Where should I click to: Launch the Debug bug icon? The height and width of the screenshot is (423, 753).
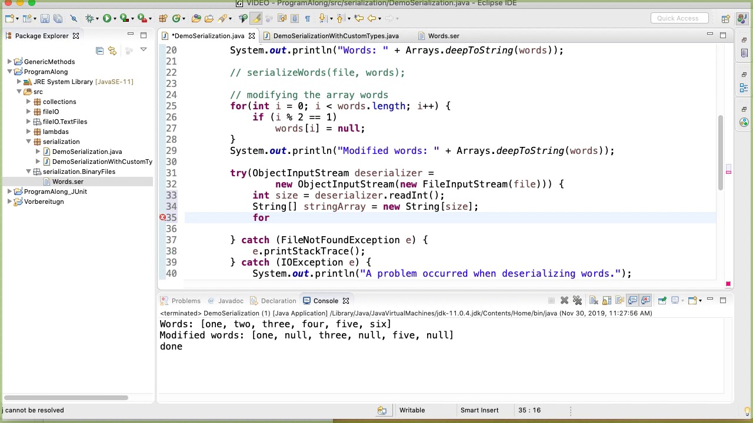(x=90, y=18)
